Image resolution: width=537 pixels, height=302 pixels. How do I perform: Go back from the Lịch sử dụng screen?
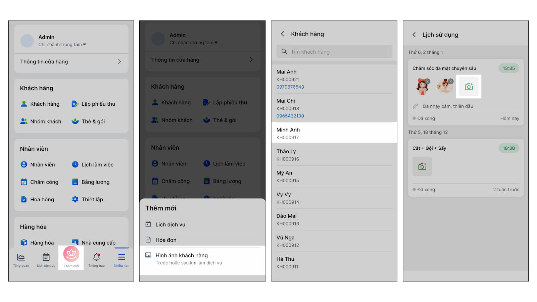point(414,35)
